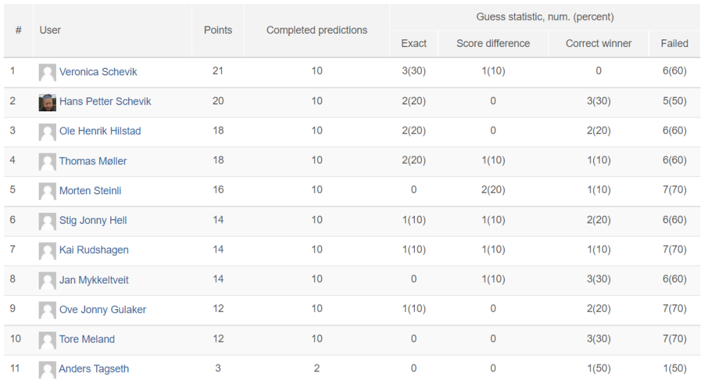Click Morten Steinli's avatar icon
The image size is (708, 381).
tap(47, 191)
